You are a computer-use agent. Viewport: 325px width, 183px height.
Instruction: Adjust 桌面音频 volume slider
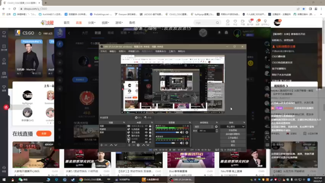pyautogui.click(x=167, y=143)
